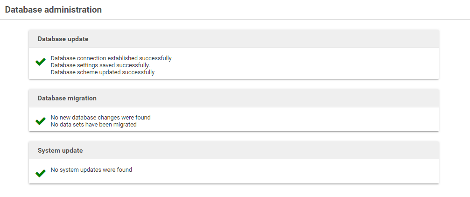The image size is (470, 197).
Task: Select the "System update" panel heading text
Action: point(60,151)
